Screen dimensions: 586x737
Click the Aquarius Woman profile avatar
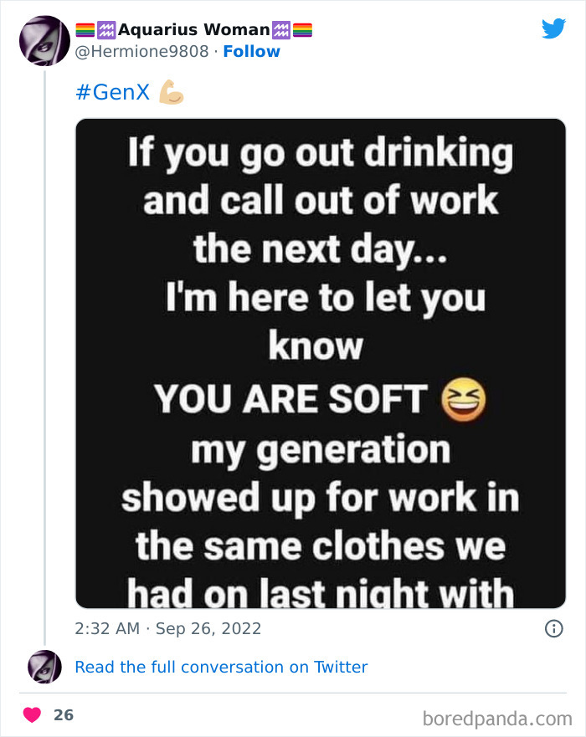click(44, 40)
